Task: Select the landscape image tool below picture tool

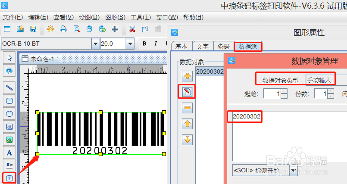Action: [9, 140]
